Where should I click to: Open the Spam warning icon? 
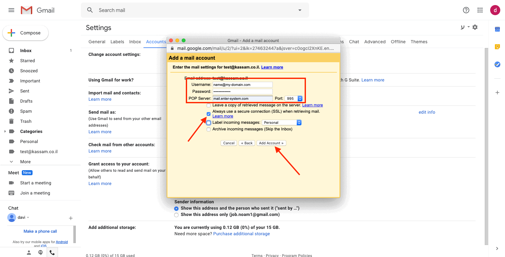click(11, 111)
